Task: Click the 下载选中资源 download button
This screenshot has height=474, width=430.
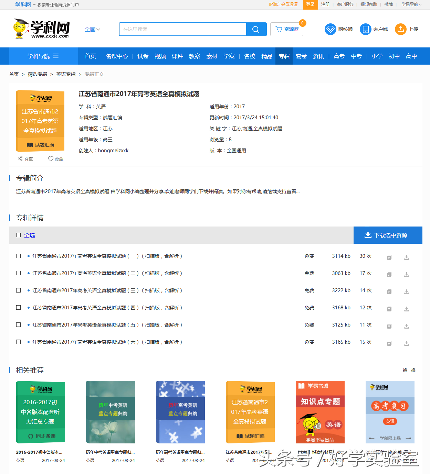Action: coord(388,235)
